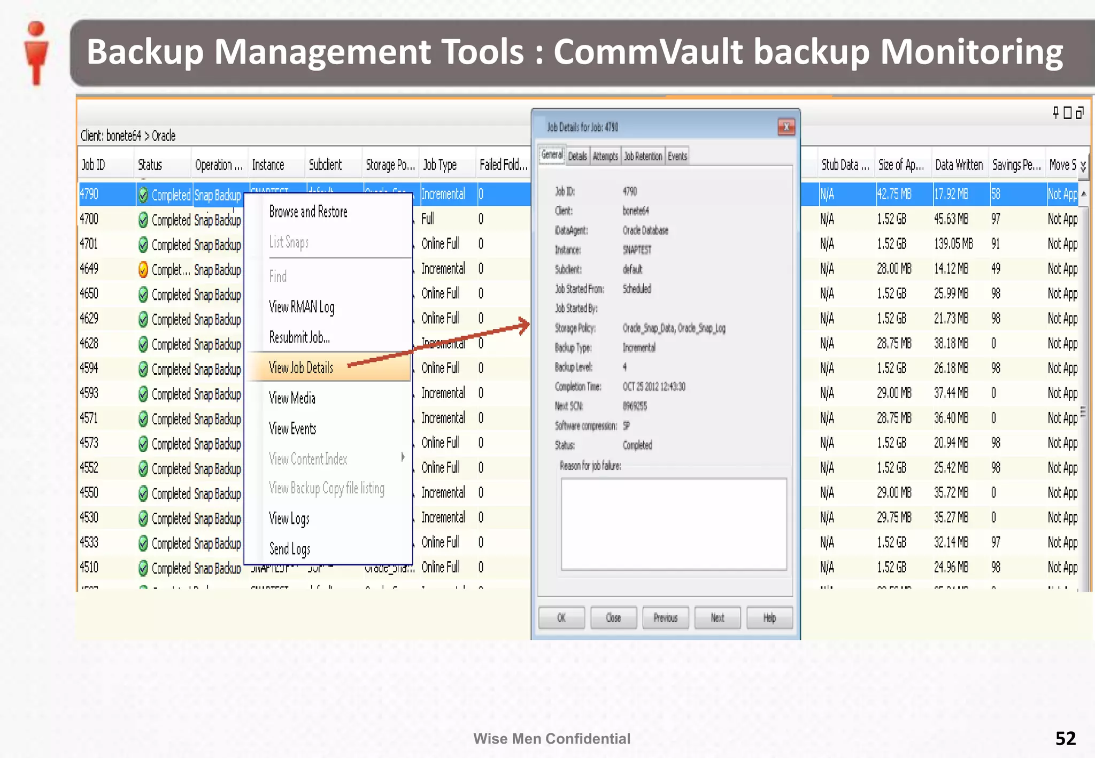Click the Failed Fold... column header
Image resolution: width=1095 pixels, height=758 pixels.
[x=503, y=165]
